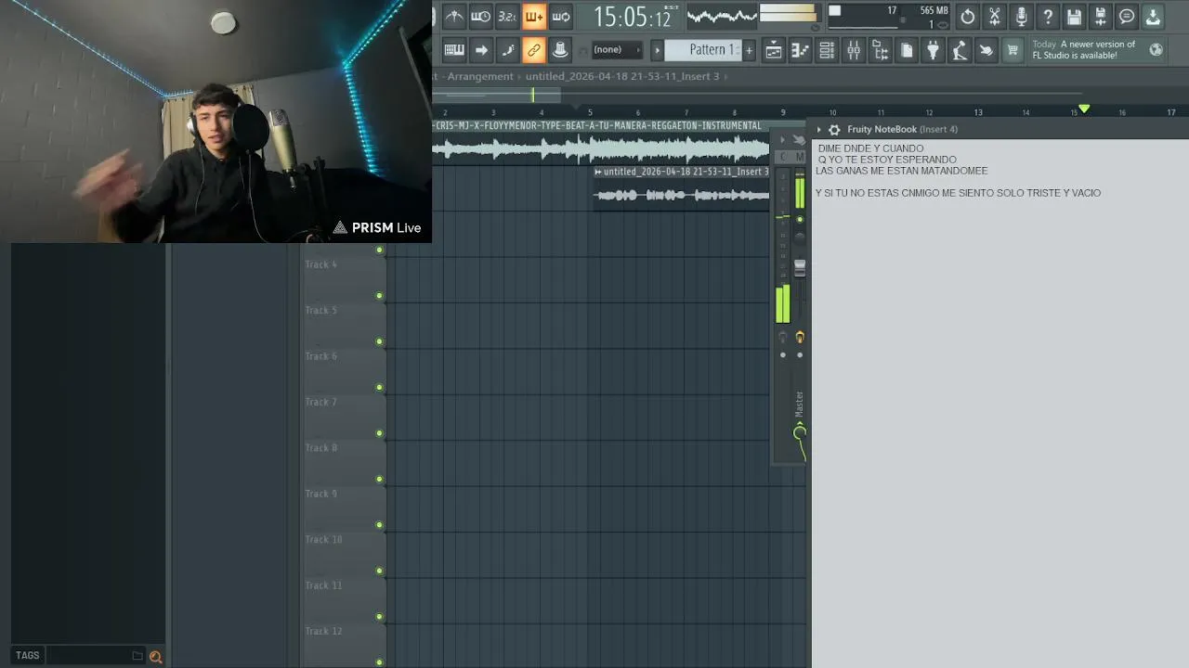
Task: Mute Track 10 with green dot
Action: tap(379, 571)
